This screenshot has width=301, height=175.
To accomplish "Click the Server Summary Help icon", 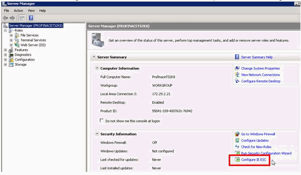I will (237, 57).
